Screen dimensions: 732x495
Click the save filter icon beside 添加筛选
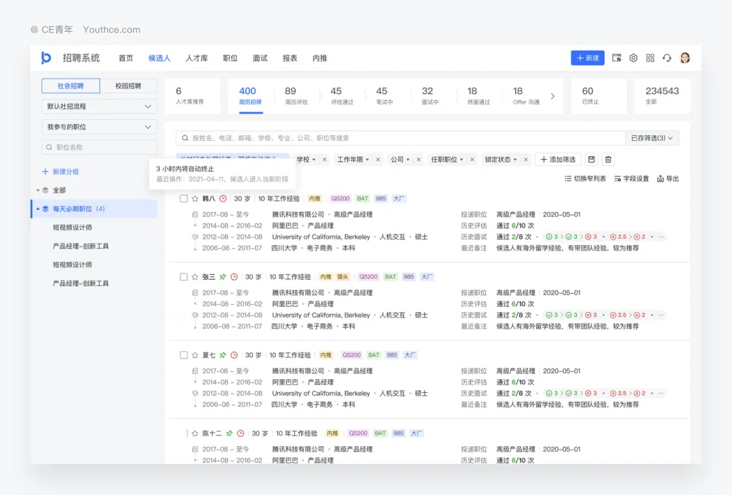pyautogui.click(x=591, y=160)
